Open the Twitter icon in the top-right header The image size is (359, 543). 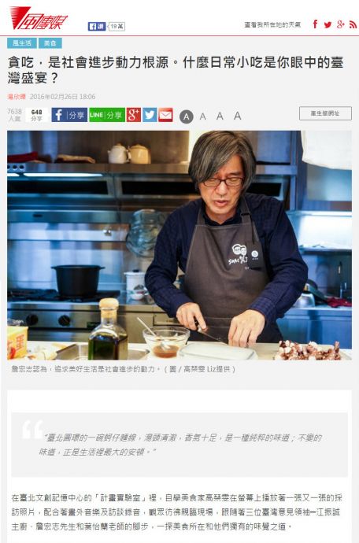(x=328, y=24)
